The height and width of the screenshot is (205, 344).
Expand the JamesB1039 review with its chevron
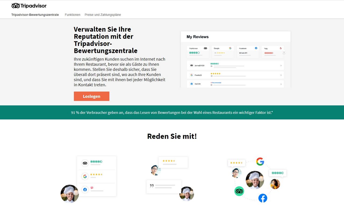click(x=281, y=65)
